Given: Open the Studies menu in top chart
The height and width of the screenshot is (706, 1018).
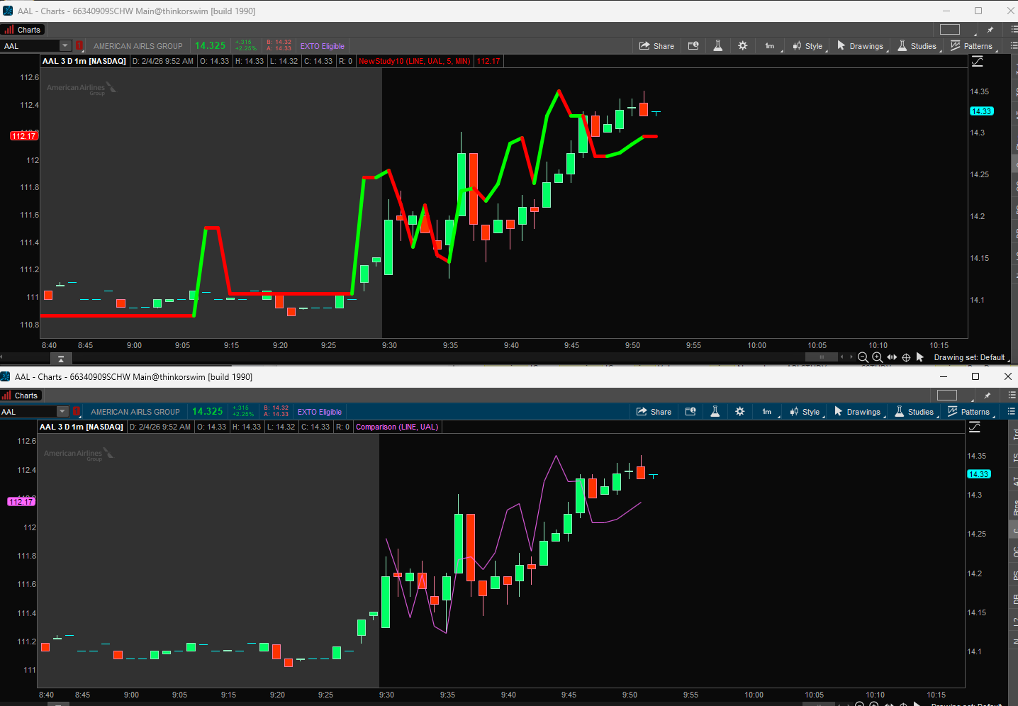Looking at the screenshot, I should (x=917, y=46).
